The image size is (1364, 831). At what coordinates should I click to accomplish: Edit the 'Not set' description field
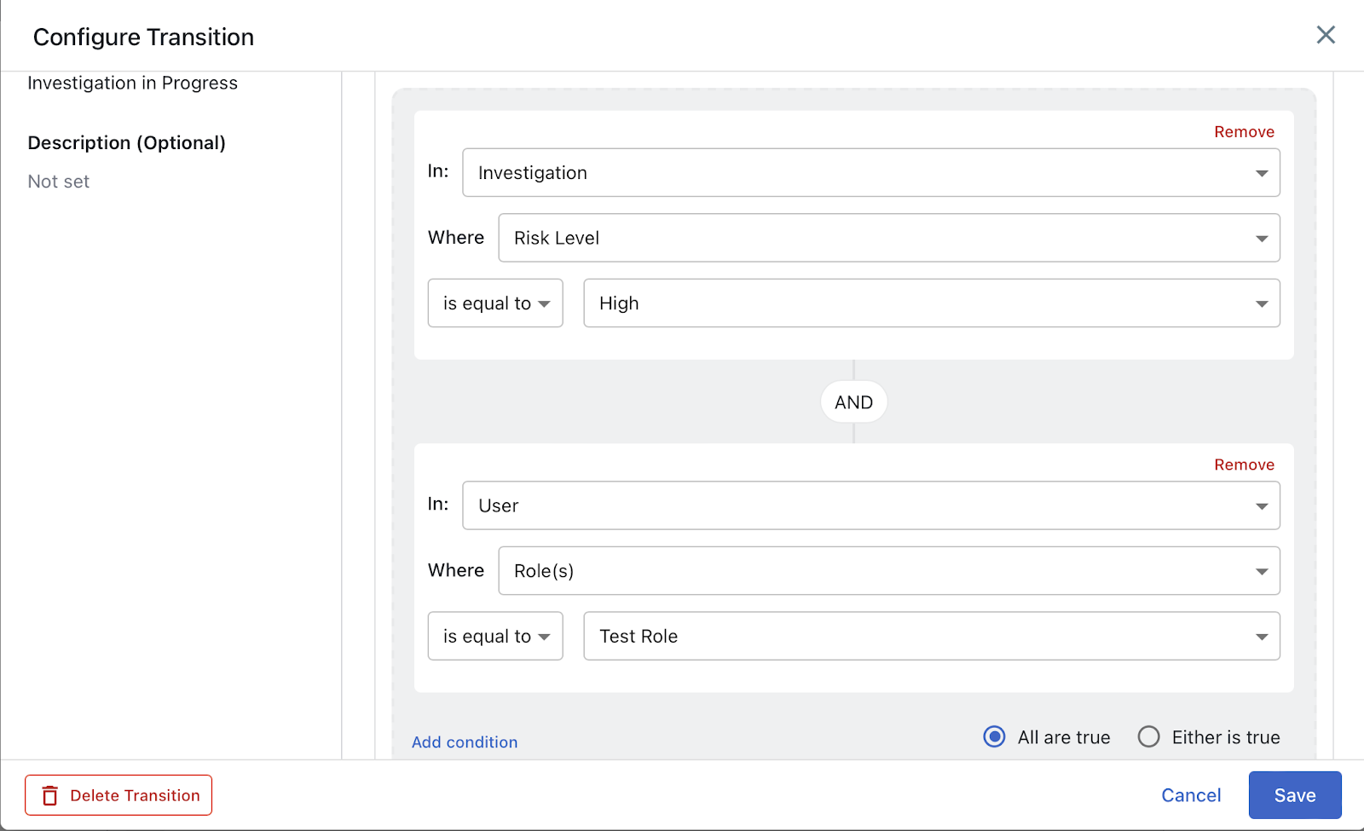coord(59,182)
